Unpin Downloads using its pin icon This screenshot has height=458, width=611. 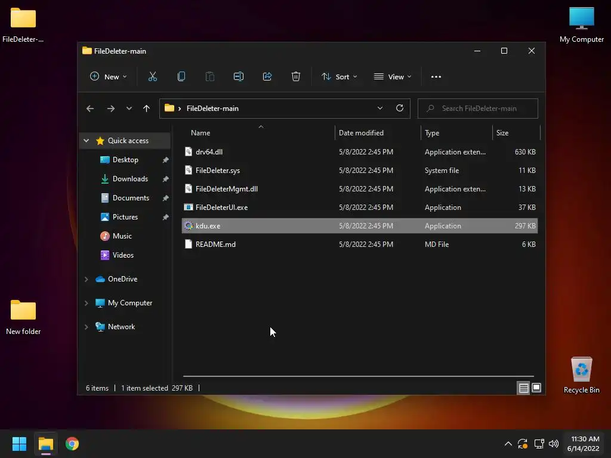[x=165, y=179]
